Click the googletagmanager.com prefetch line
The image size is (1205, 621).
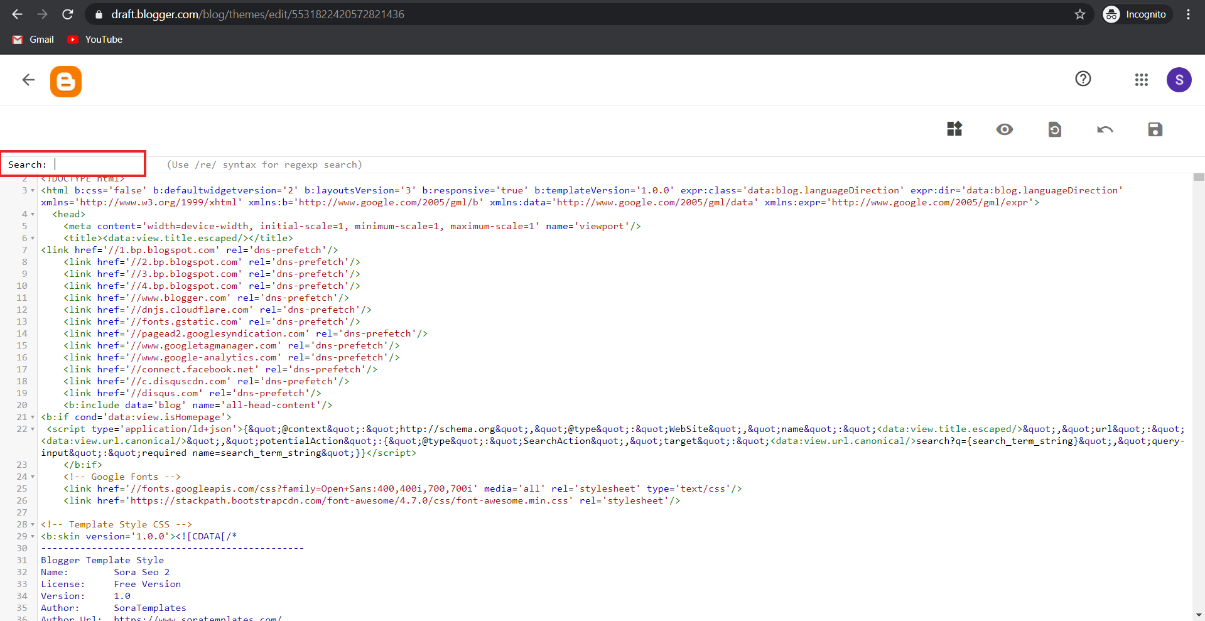232,345
